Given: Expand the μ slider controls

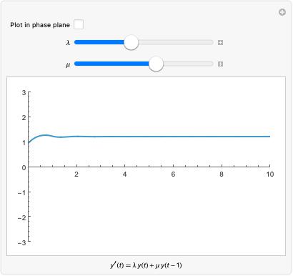Looking at the screenshot, I should click(x=220, y=64).
